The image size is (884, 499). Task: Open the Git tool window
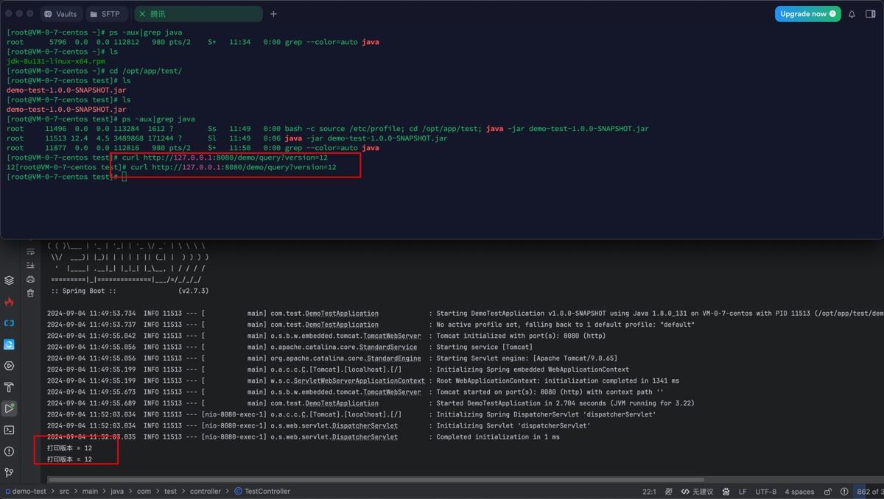[x=9, y=473]
